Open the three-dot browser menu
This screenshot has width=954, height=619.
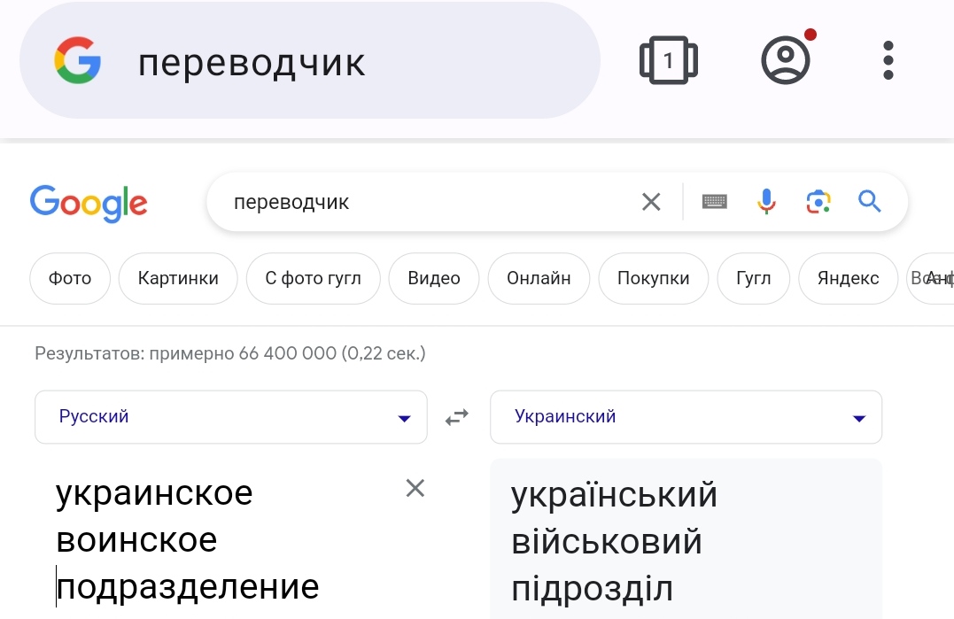pos(888,60)
